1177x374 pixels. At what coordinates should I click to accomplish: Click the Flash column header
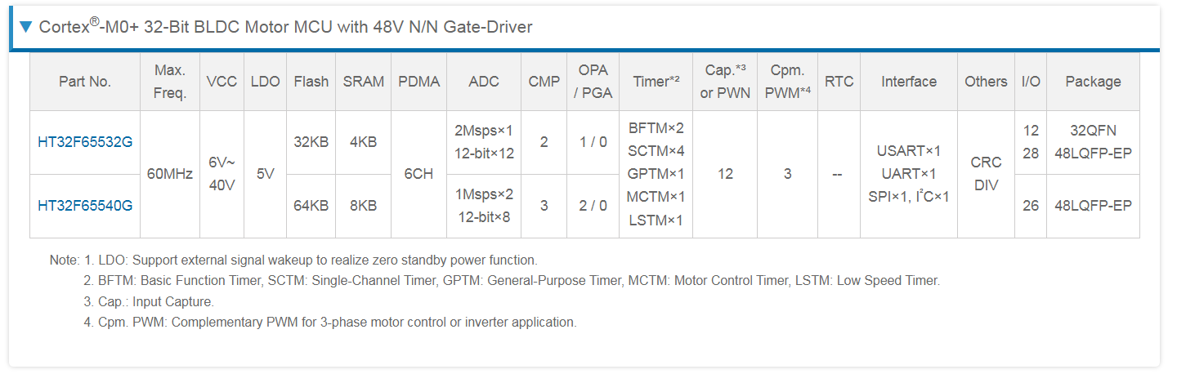pyautogui.click(x=311, y=82)
